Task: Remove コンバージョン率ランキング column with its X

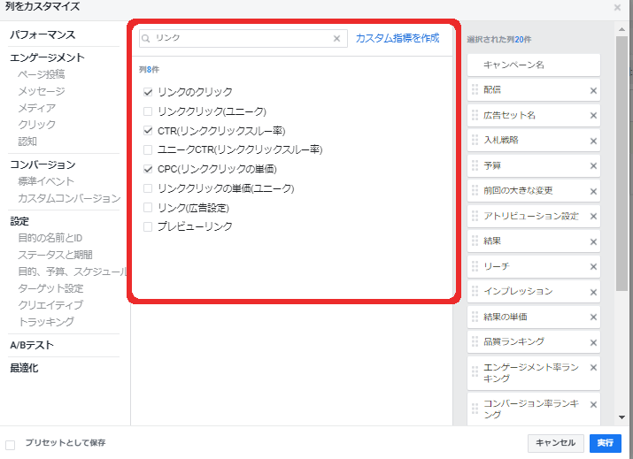Action: pos(593,404)
